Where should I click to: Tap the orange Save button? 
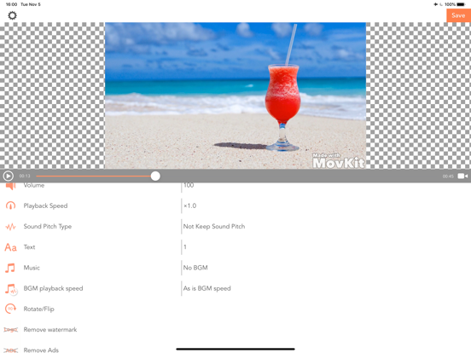[x=458, y=15]
